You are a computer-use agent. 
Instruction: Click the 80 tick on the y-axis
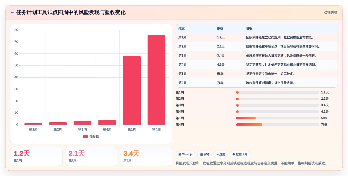click(16, 30)
